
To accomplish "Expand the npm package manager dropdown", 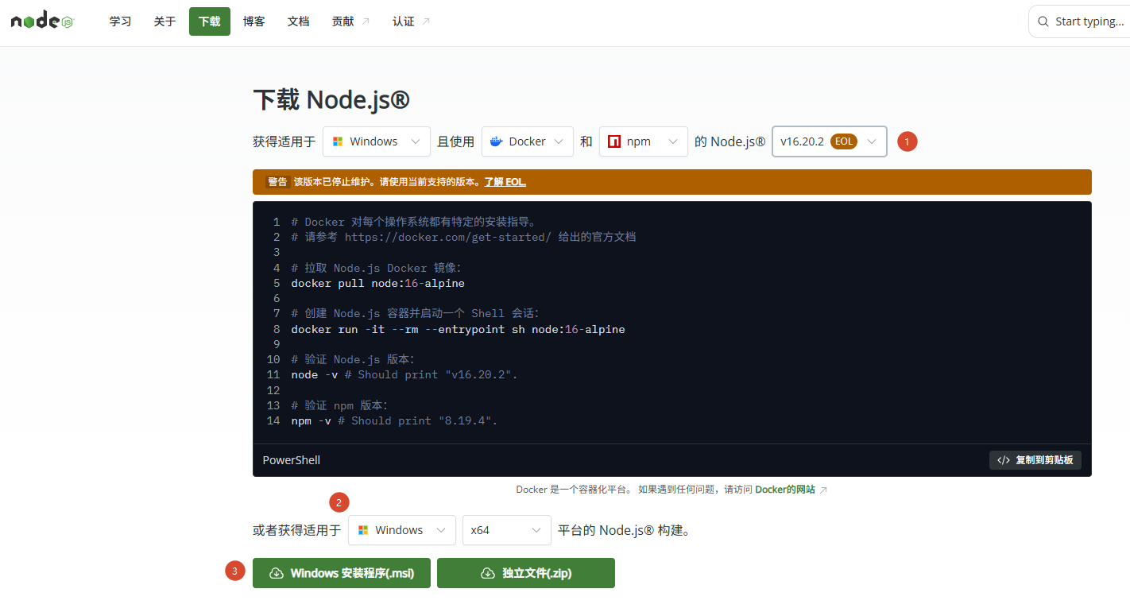I will pos(644,141).
